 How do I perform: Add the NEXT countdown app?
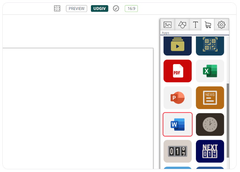point(210,151)
